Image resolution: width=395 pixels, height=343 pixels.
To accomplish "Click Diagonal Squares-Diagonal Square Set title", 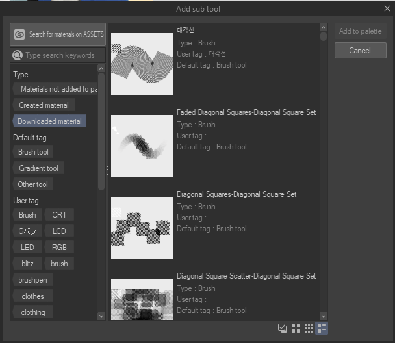I will (x=236, y=194).
